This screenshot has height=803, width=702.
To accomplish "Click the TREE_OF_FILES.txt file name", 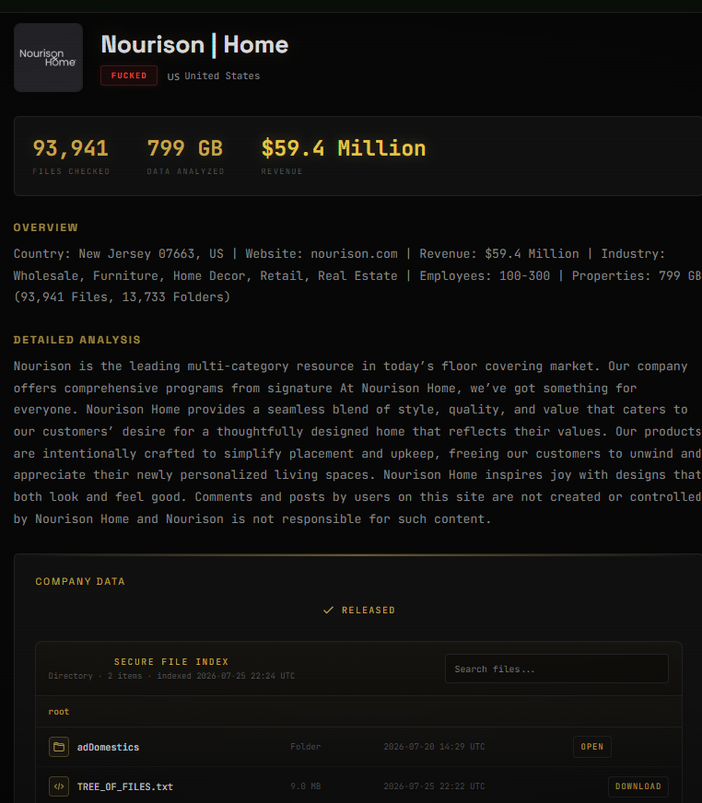I will pyautogui.click(x=125, y=786).
